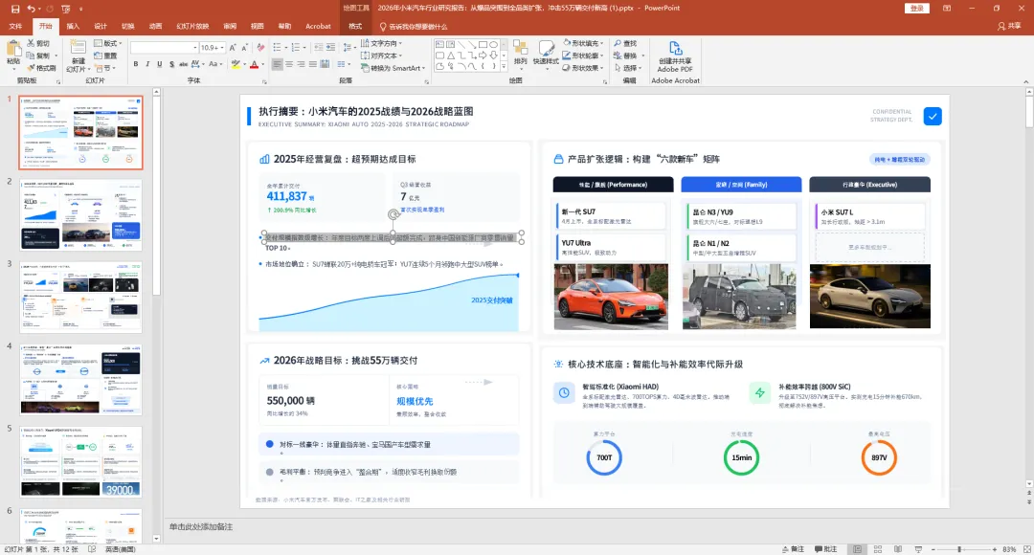1034x555 pixels.
Task: Expand Convert to SmartArt dropdown
Action: tap(393, 68)
